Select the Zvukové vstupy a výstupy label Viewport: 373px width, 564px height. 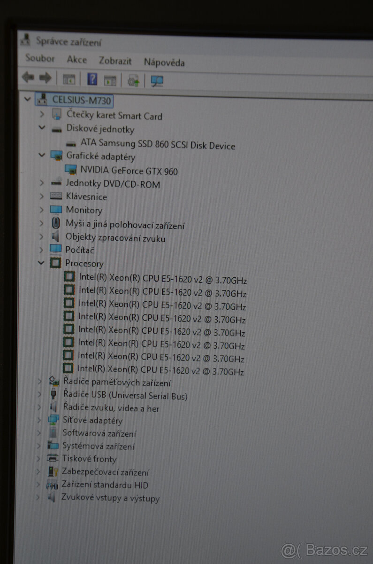point(110,498)
